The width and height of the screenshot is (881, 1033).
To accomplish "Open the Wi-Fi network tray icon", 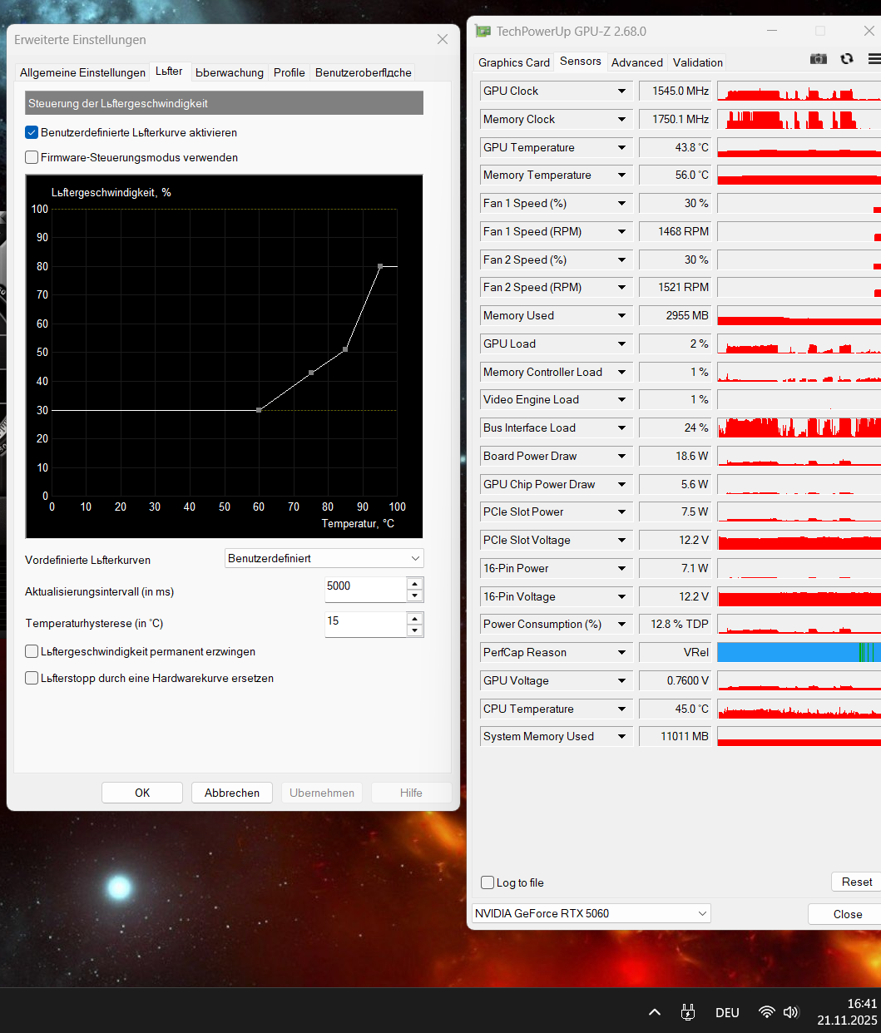I will tap(766, 1012).
